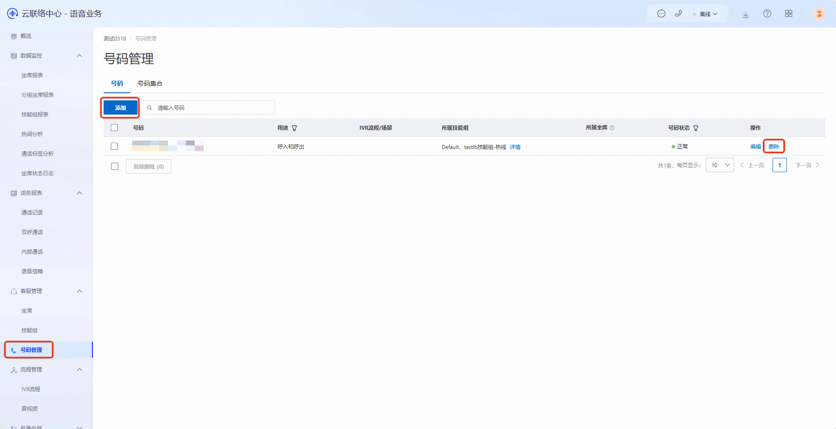Screen dimensions: 836x429
Task: Click 删除 for the number row
Action: [774, 147]
